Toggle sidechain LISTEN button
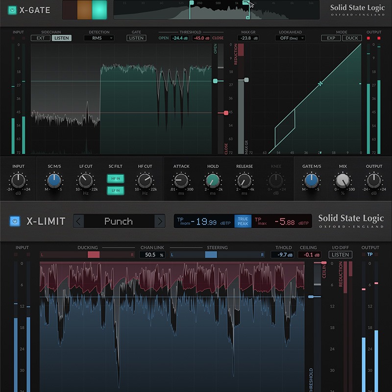 tap(62, 38)
